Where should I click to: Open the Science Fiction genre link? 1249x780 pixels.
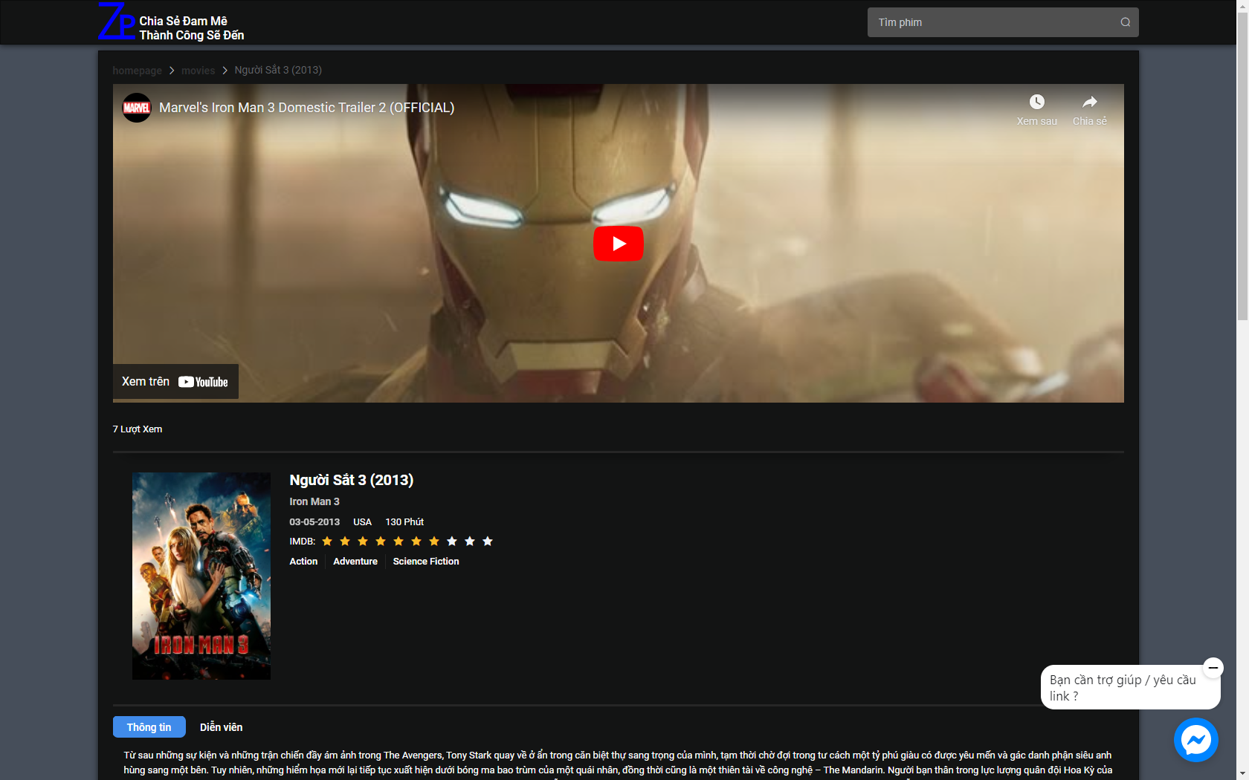click(426, 562)
